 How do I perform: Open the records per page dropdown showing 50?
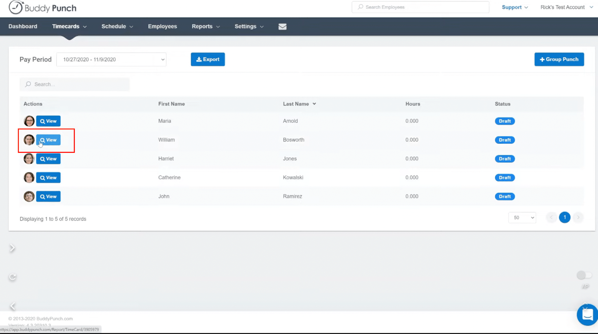click(522, 218)
